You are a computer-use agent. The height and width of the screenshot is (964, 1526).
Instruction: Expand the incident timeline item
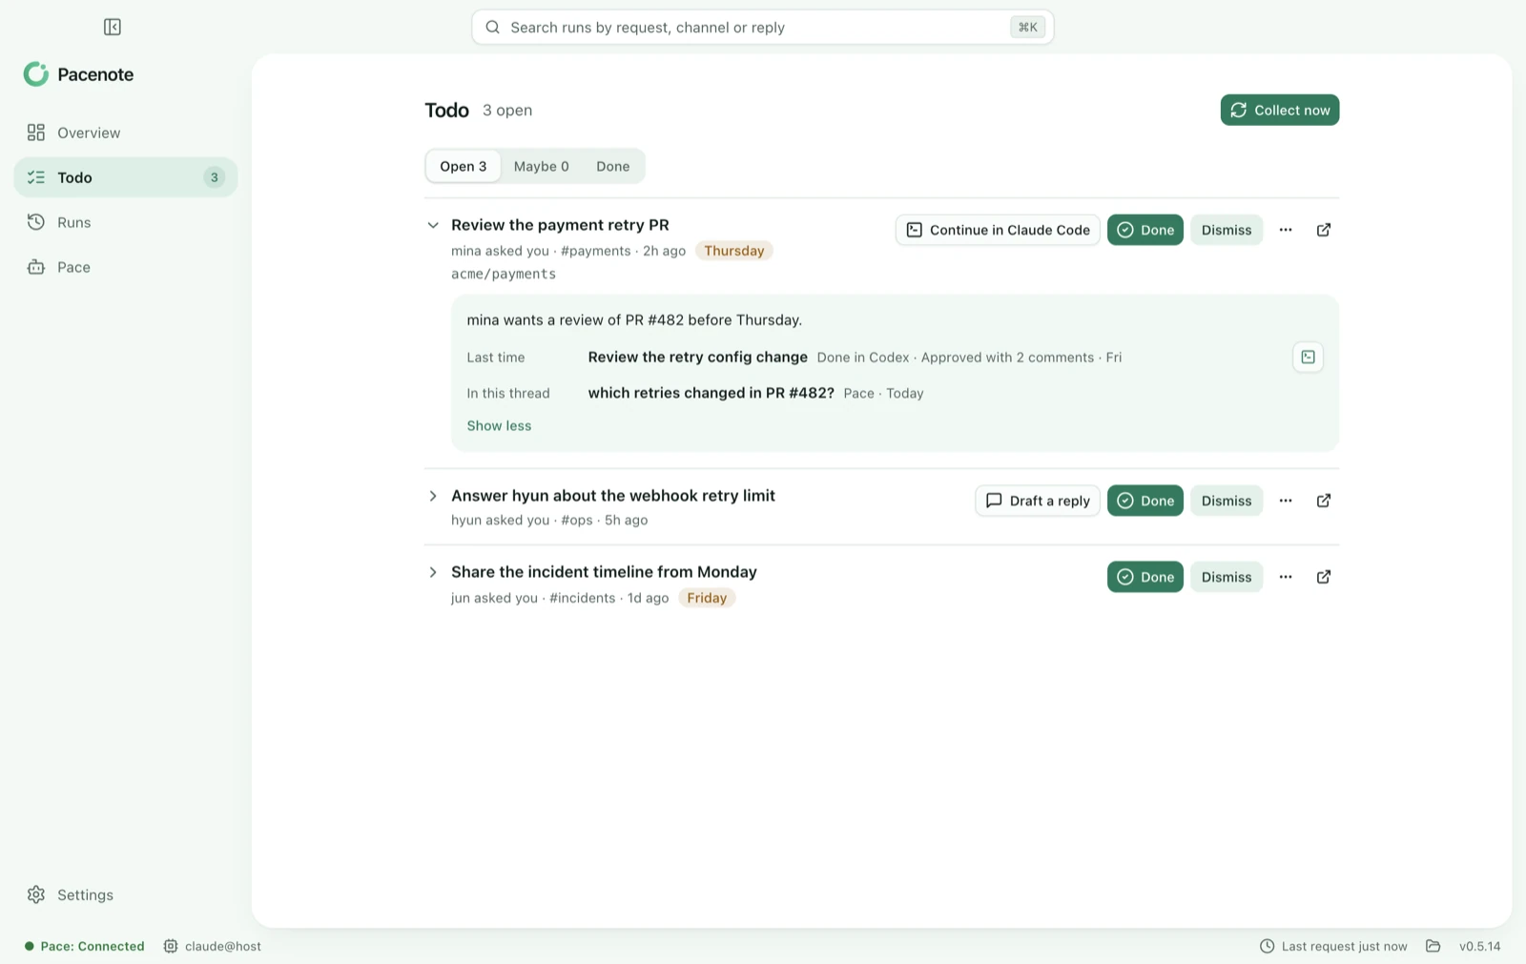433,572
